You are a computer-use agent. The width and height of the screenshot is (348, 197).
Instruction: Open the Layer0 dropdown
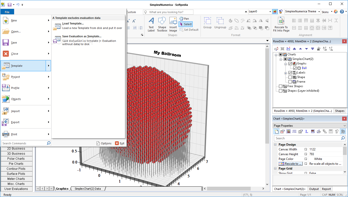pos(270,12)
